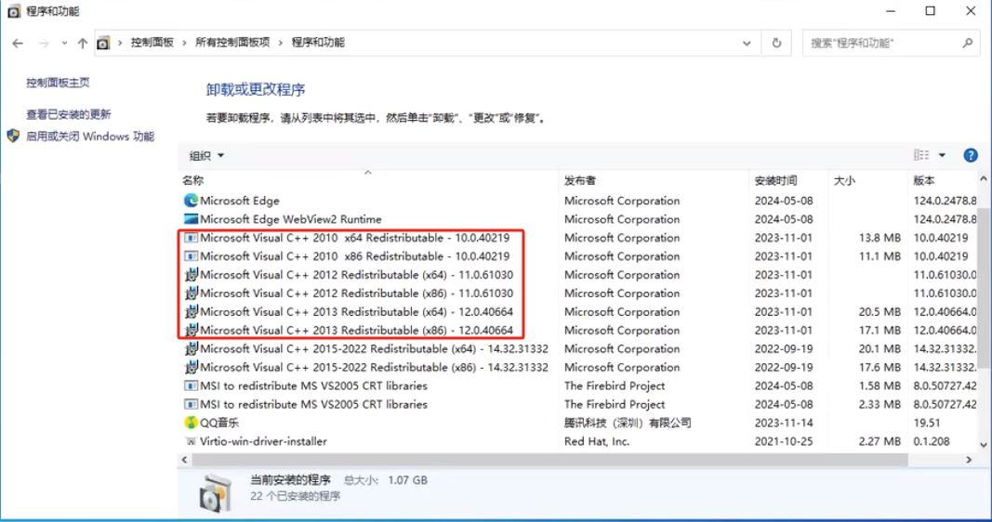The height and width of the screenshot is (522, 992).
Task: Click version value 19.51
Action: [x=926, y=423]
